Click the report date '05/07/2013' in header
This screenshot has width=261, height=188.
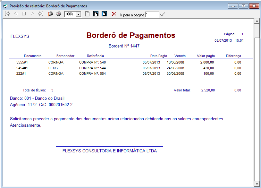coord(223,40)
